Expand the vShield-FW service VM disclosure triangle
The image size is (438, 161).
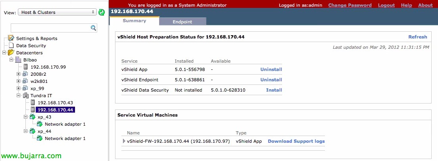pos(124,141)
